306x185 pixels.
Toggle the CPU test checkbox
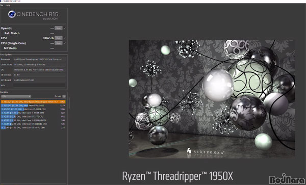coord(65,38)
